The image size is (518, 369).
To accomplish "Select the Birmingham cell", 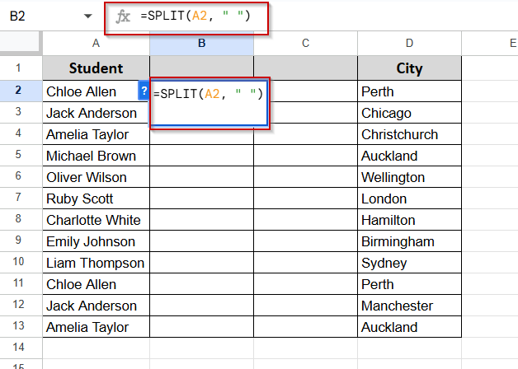I will click(409, 241).
